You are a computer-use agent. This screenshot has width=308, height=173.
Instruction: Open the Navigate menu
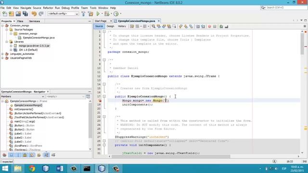(26, 8)
